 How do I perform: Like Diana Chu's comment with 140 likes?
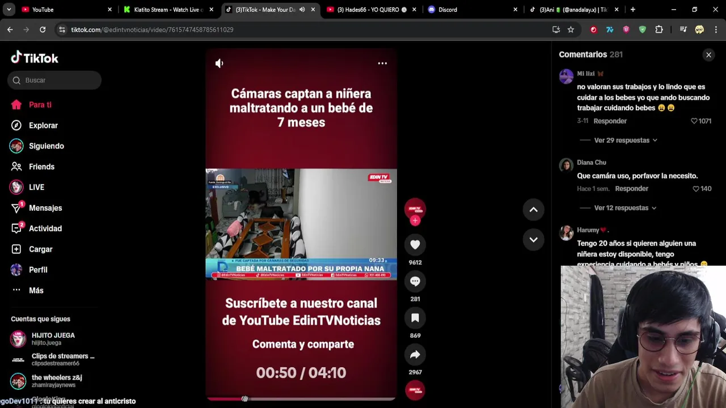pyautogui.click(x=697, y=189)
